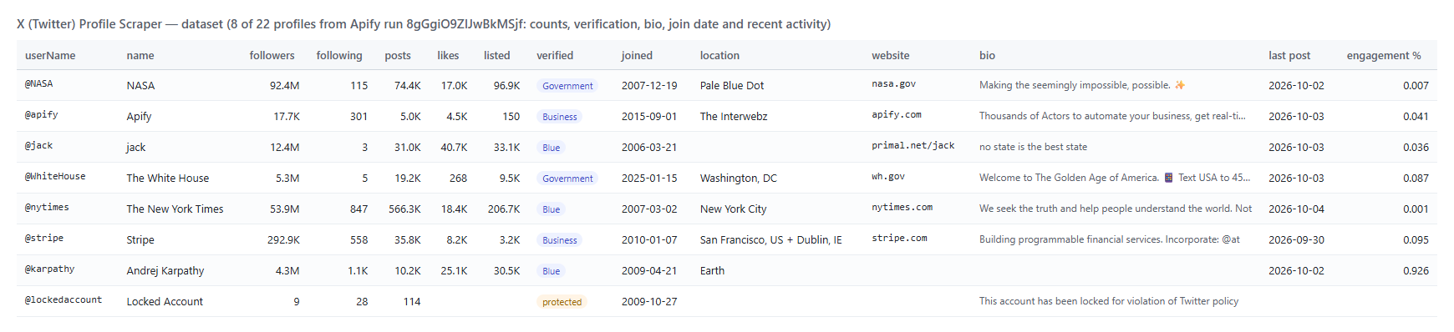Click the verified column header
Screen dimensions: 1454x332
click(555, 55)
